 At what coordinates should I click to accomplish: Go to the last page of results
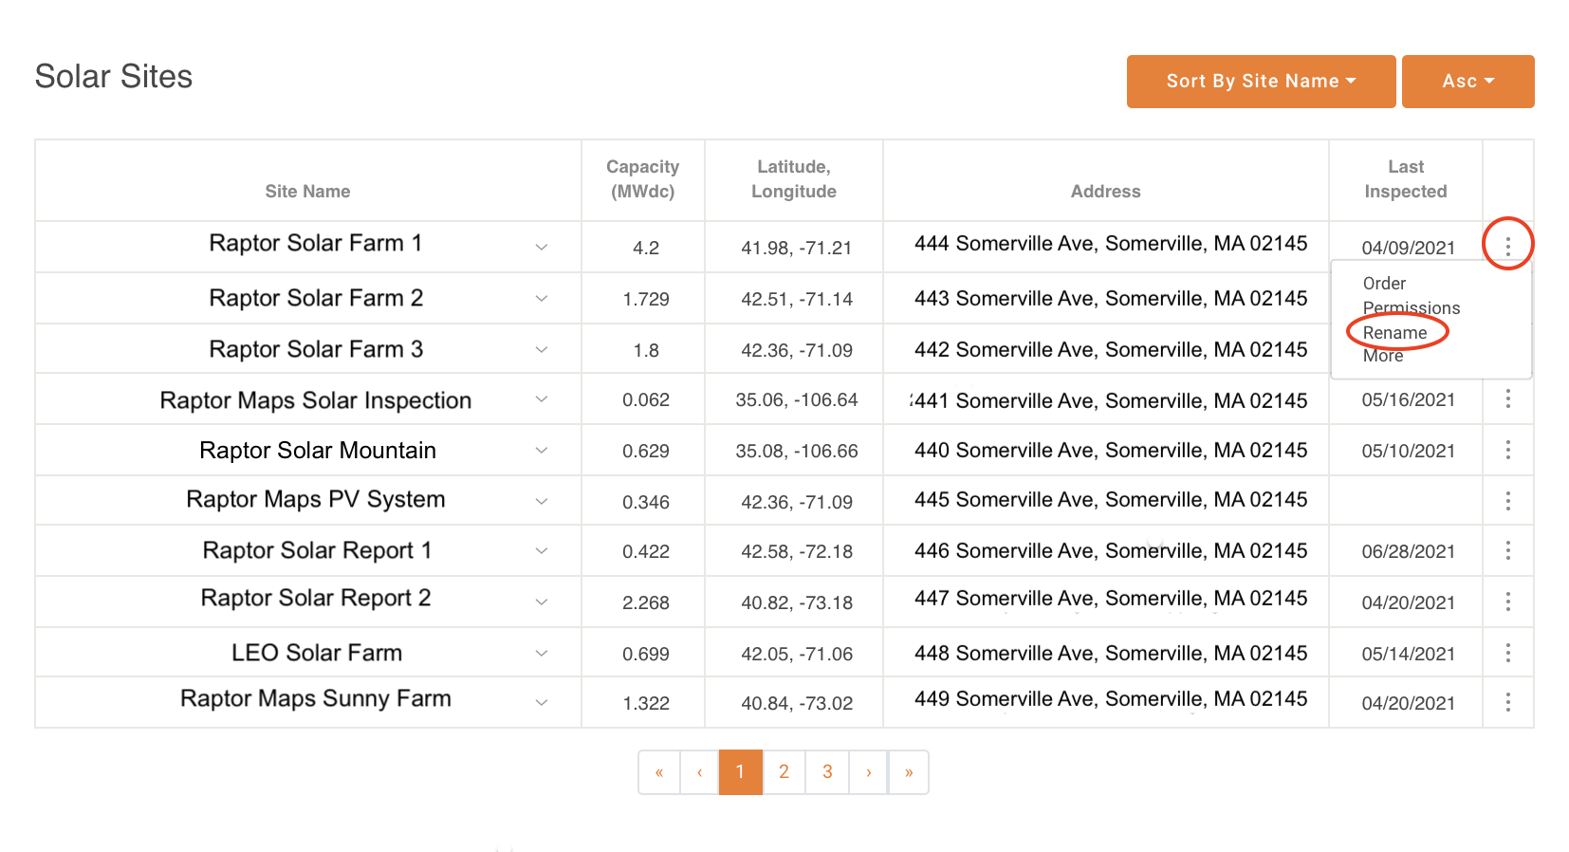click(x=909, y=772)
